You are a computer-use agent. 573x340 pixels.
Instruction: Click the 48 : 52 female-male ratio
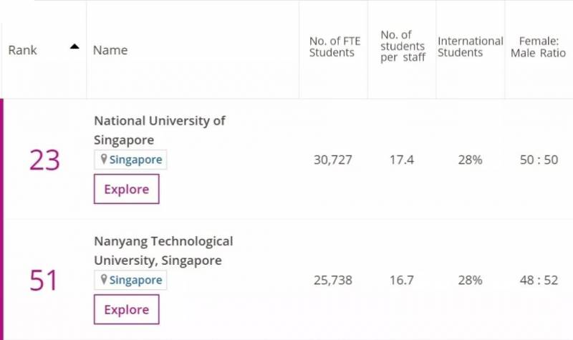point(539,280)
